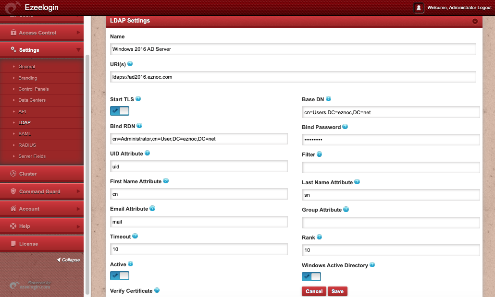
Task: Click the Last Name Attribute help icon
Action: [357, 181]
